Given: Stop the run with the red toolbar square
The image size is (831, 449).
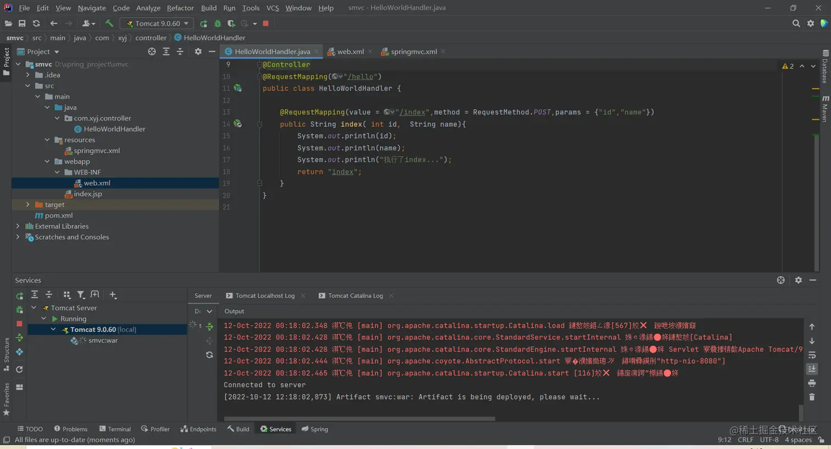Looking at the screenshot, I should point(266,24).
